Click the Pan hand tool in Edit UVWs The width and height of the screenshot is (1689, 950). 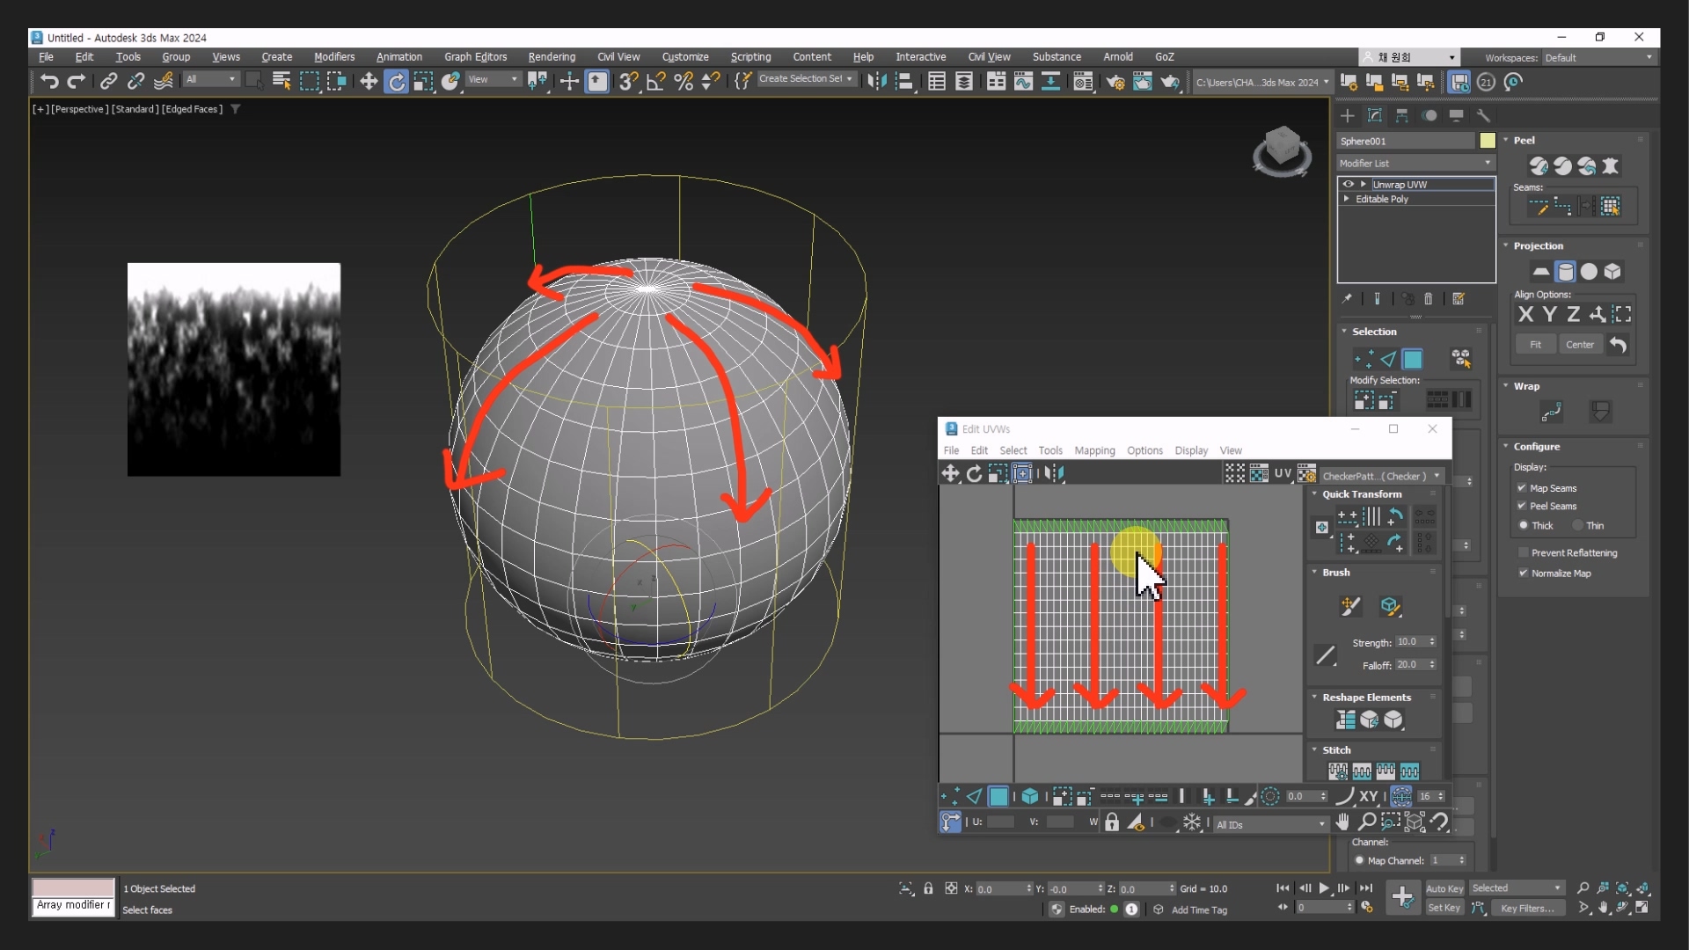click(1342, 822)
